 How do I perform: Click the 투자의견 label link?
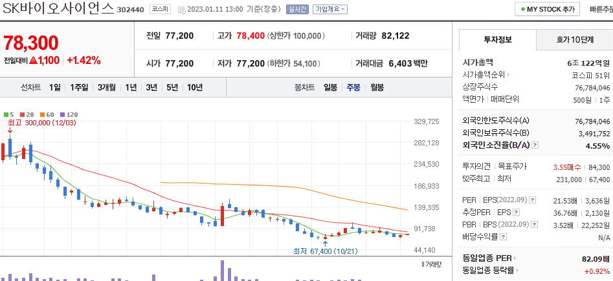click(476, 167)
